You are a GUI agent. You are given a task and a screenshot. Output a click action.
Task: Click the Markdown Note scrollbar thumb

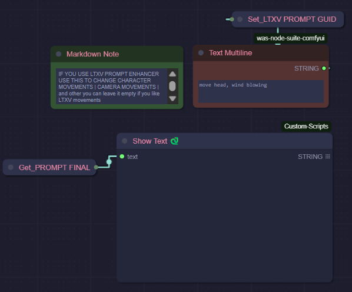(172, 86)
